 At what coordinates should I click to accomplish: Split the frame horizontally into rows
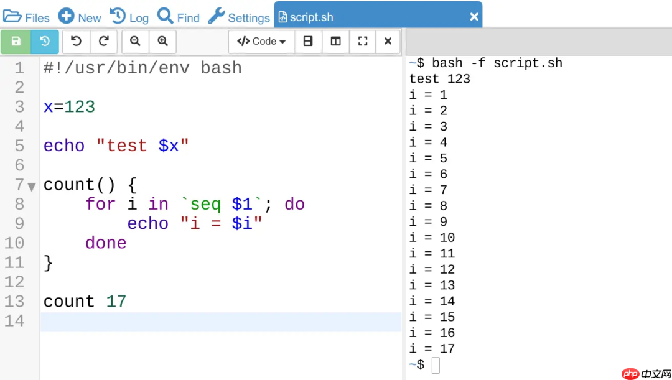[x=308, y=42]
